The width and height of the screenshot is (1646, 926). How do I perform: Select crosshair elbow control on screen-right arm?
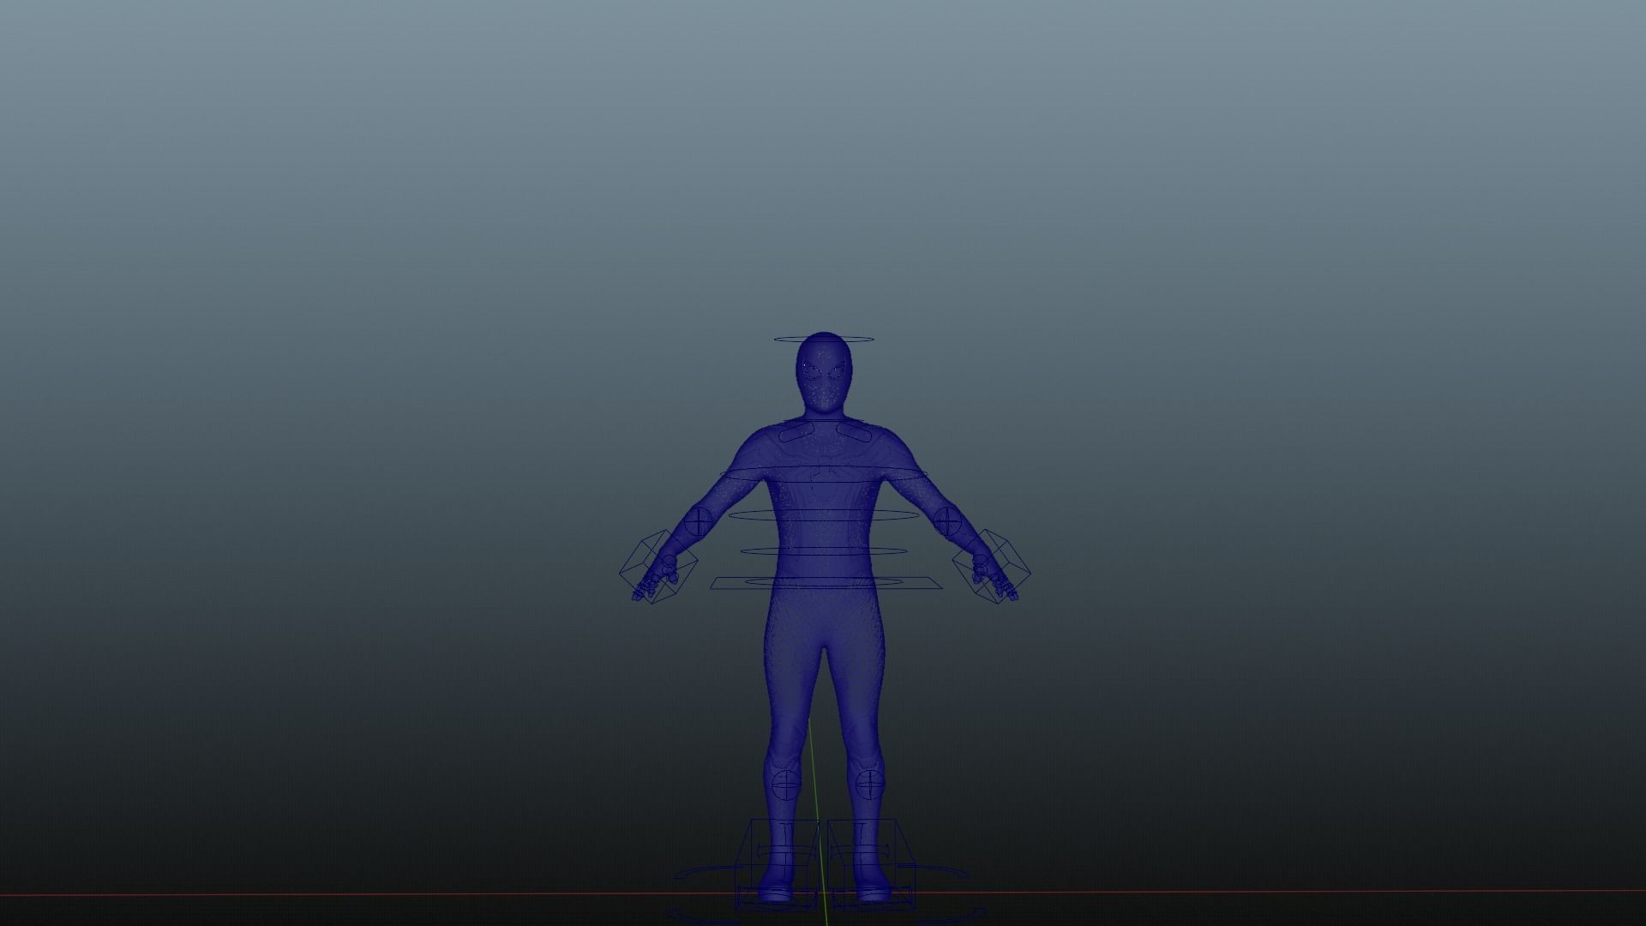tap(947, 520)
